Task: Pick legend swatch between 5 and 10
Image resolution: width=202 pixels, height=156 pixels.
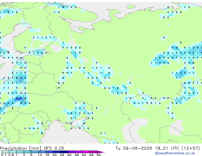Action: (35, 152)
